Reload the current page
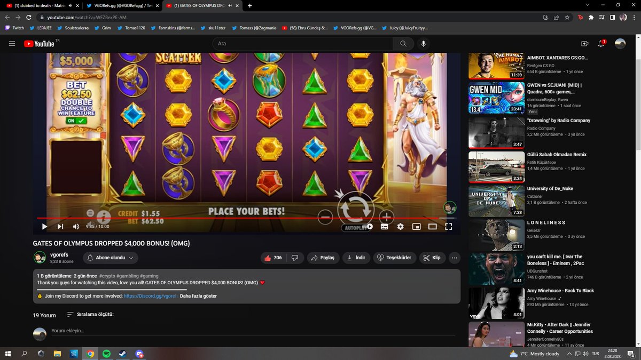The image size is (641, 360). pyautogui.click(x=29, y=17)
